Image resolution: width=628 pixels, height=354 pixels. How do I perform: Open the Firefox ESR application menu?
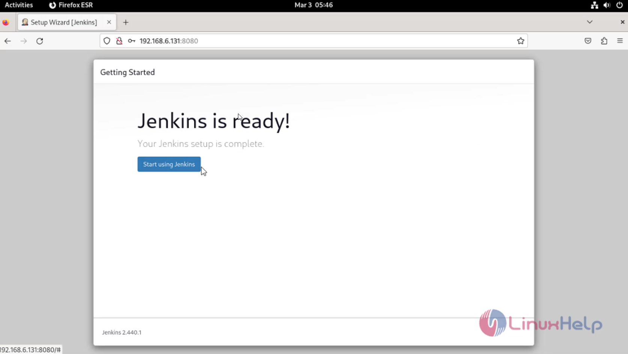click(x=71, y=5)
